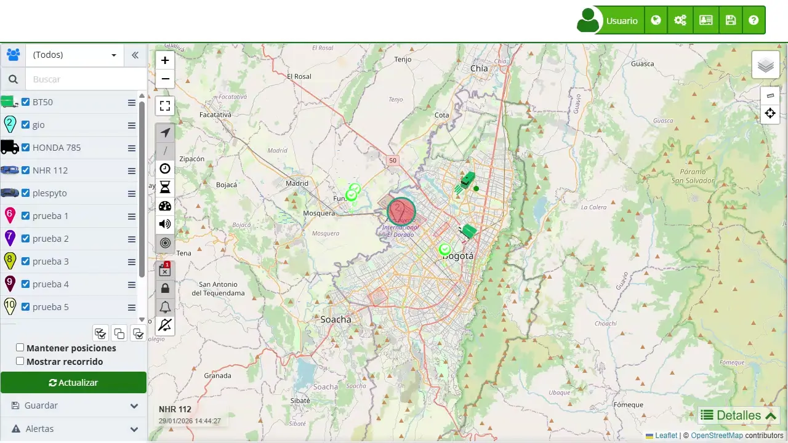Screen dimensions: 788x443
Task: Click the Buscar search field
Action: click(86, 79)
